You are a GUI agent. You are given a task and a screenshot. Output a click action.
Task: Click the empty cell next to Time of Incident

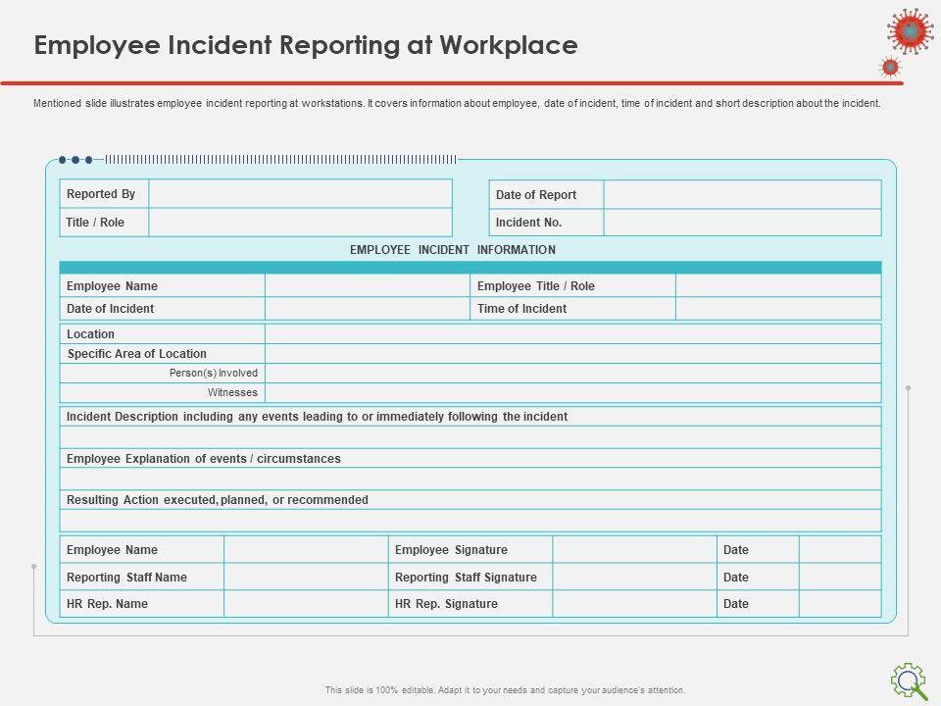(778, 309)
